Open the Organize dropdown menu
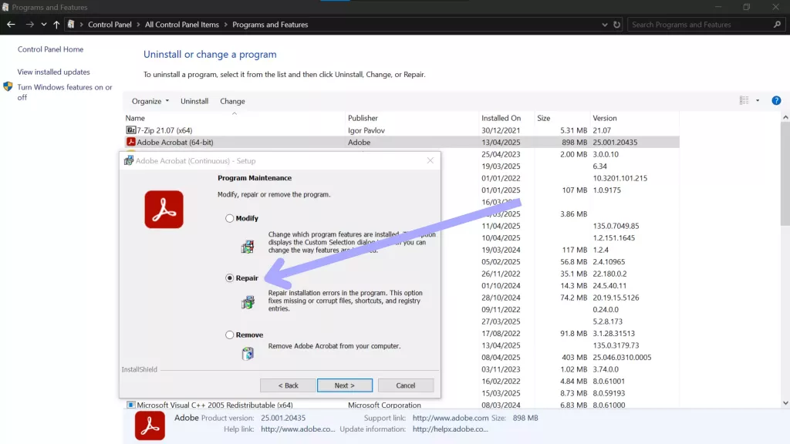 tap(149, 100)
